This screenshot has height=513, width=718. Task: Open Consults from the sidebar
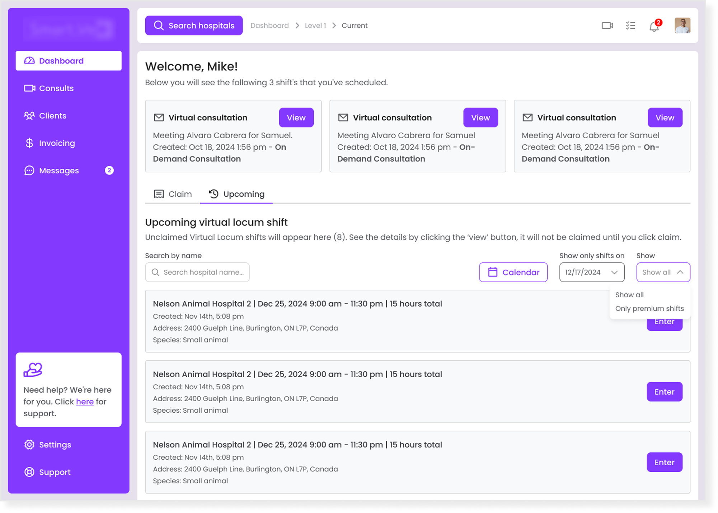[56, 88]
